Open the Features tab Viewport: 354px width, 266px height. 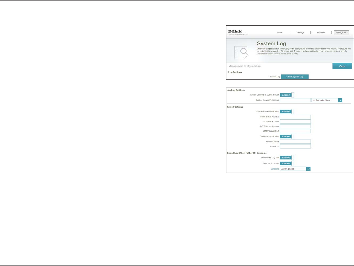pyautogui.click(x=321, y=32)
